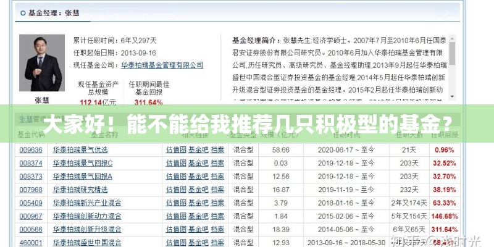The height and width of the screenshot is (247, 494).
Task: Click fund manager 张慧 photo
Action: [x=42, y=63]
